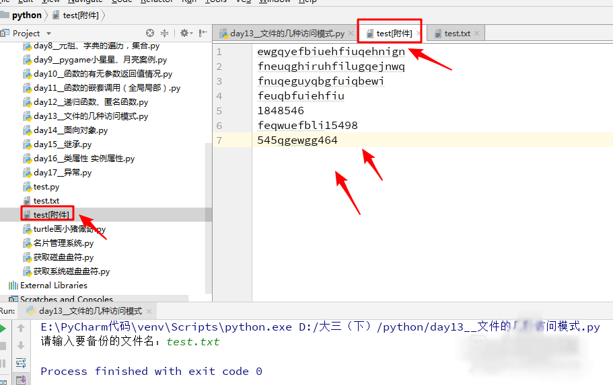The image size is (613, 385).
Task: Rerun program with green play icon
Action: tap(2, 329)
